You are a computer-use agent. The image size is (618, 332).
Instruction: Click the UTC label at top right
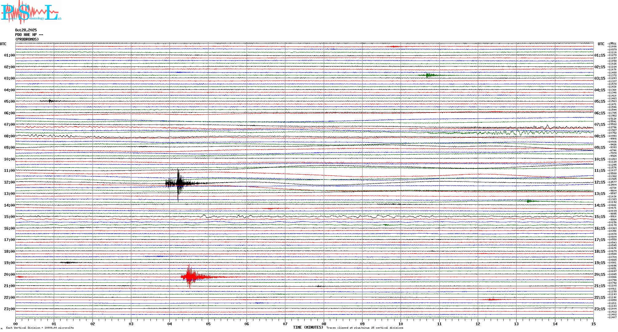pos(601,44)
